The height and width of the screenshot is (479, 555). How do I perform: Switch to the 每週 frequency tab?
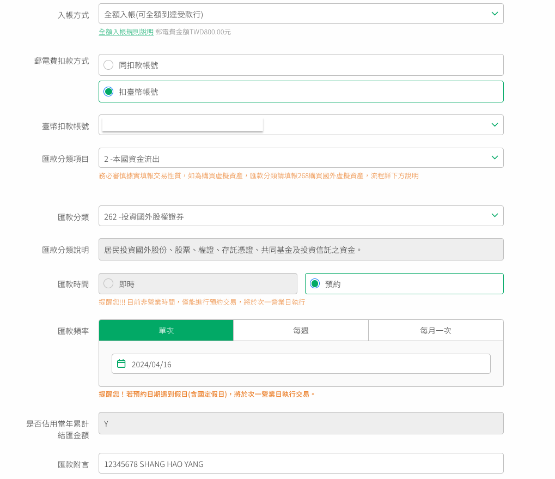point(301,330)
